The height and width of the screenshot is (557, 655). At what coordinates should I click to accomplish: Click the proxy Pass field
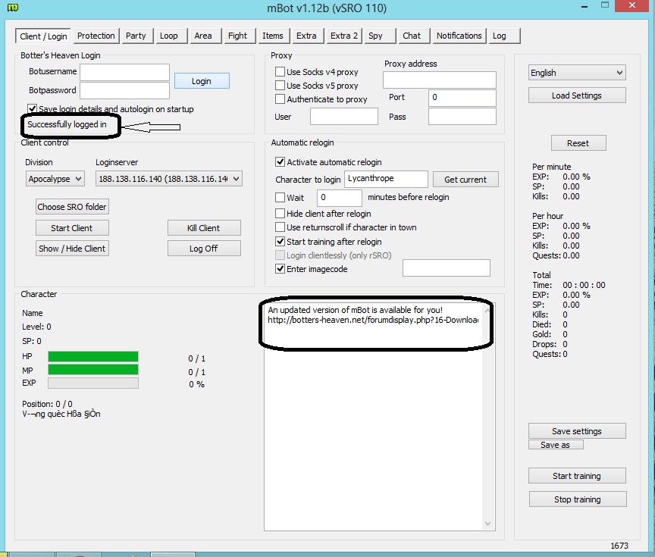coord(462,117)
